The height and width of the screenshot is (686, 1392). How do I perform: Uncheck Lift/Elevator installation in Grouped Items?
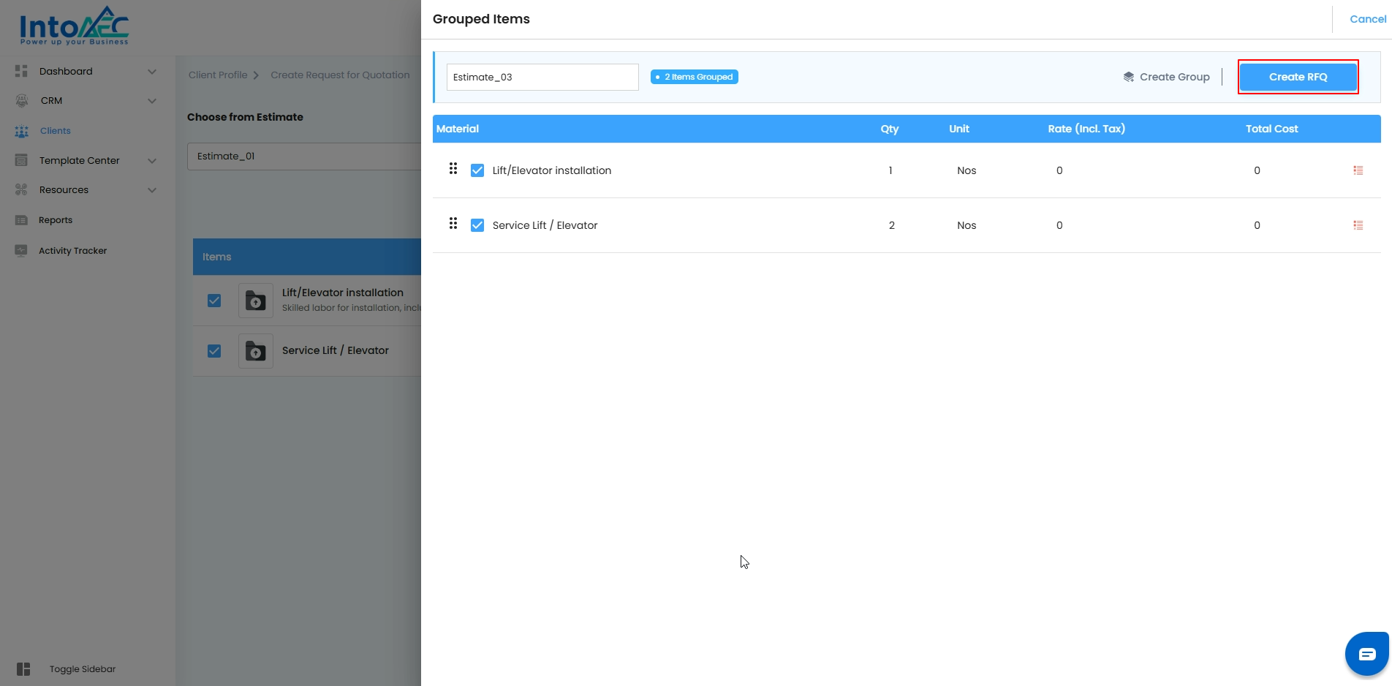[477, 170]
